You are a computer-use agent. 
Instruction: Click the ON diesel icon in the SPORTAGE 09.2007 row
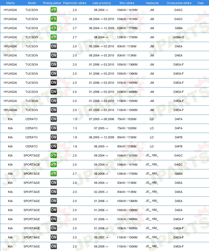tap(53, 237)
